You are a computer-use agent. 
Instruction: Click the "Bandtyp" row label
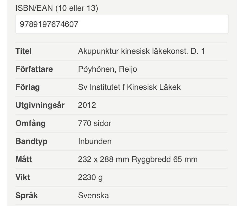tap(32, 141)
